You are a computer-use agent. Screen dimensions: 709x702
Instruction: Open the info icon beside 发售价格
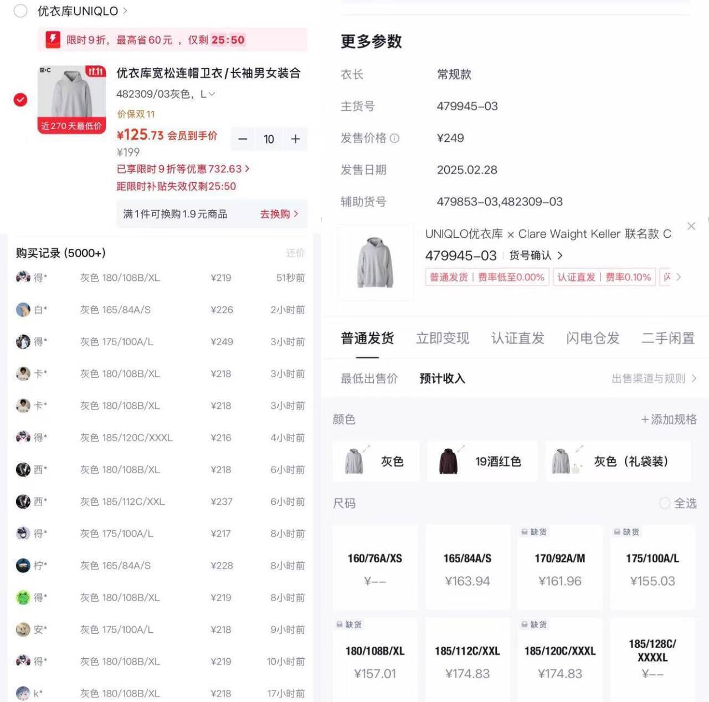[394, 138]
